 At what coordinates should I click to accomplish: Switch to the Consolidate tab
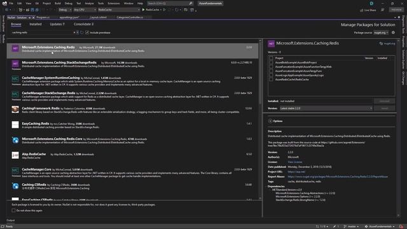(x=83, y=24)
